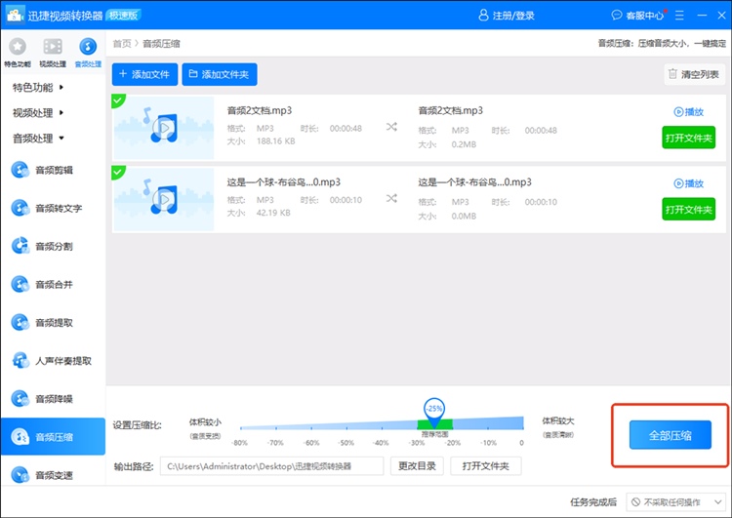This screenshot has height=518, width=732.
Task: Click the 188.16 KB size value
Action: pos(276,141)
